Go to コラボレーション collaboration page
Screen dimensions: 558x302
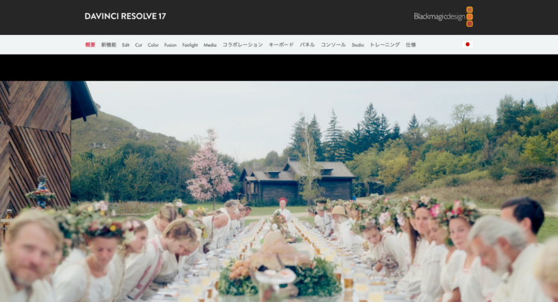pos(242,45)
